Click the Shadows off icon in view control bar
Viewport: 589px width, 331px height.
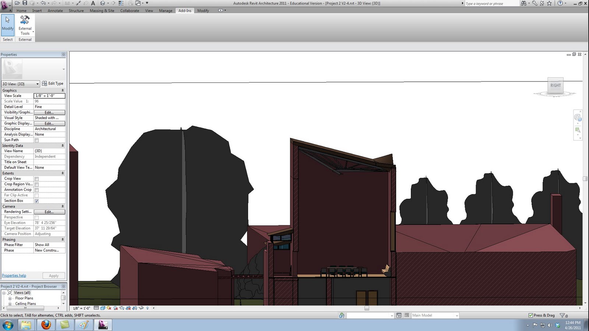tap(116, 308)
